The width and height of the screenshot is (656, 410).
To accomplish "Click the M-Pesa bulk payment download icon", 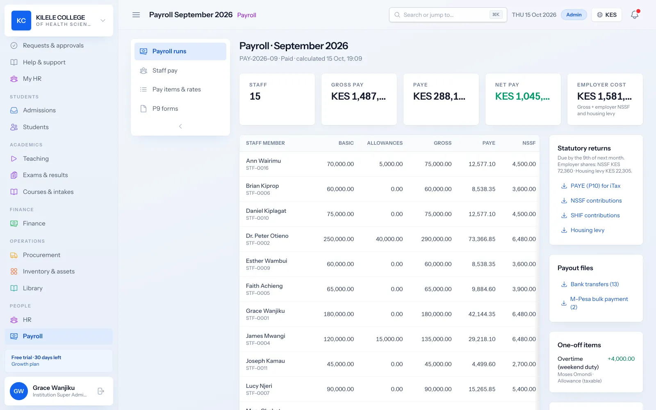I will click(564, 303).
